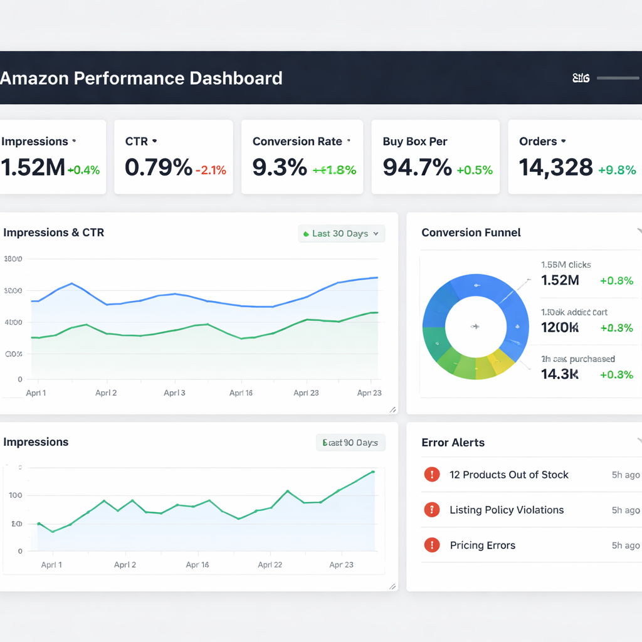Image resolution: width=642 pixels, height=642 pixels.
Task: Click the Listing Policy Violations warning icon
Action: [x=431, y=510]
